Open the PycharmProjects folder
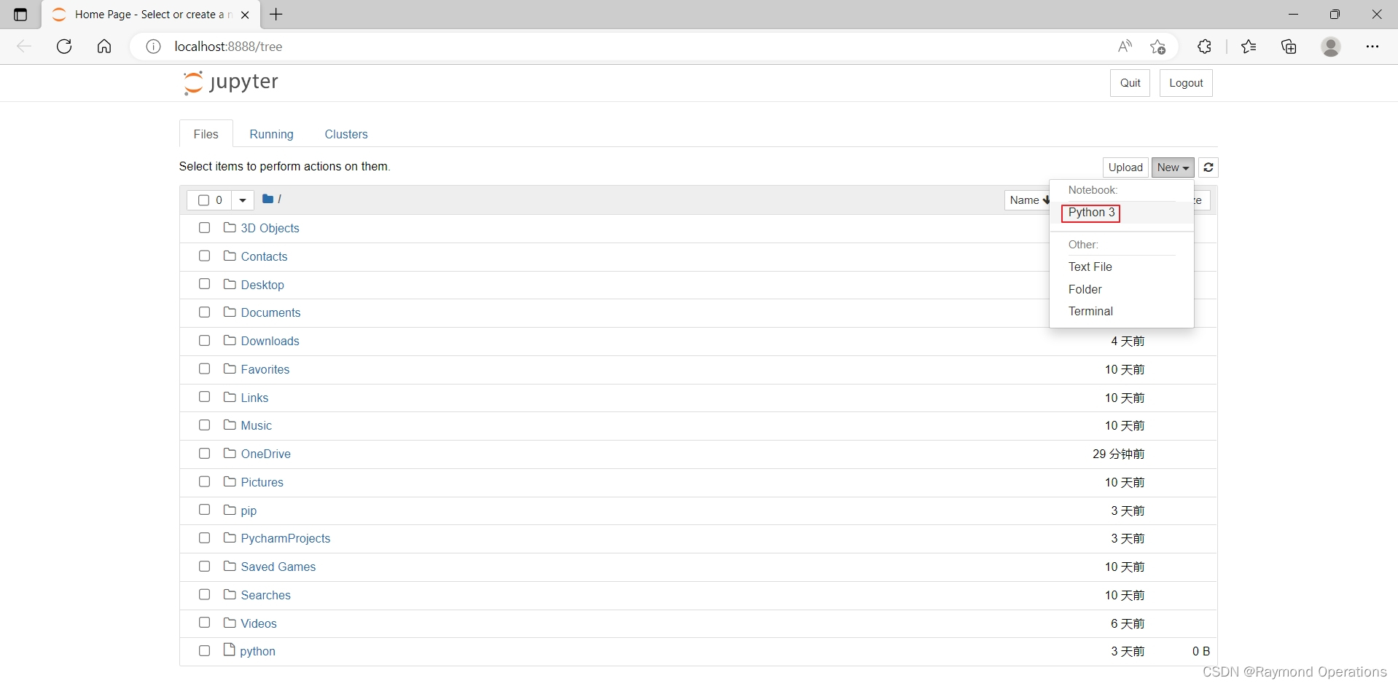 click(x=286, y=538)
